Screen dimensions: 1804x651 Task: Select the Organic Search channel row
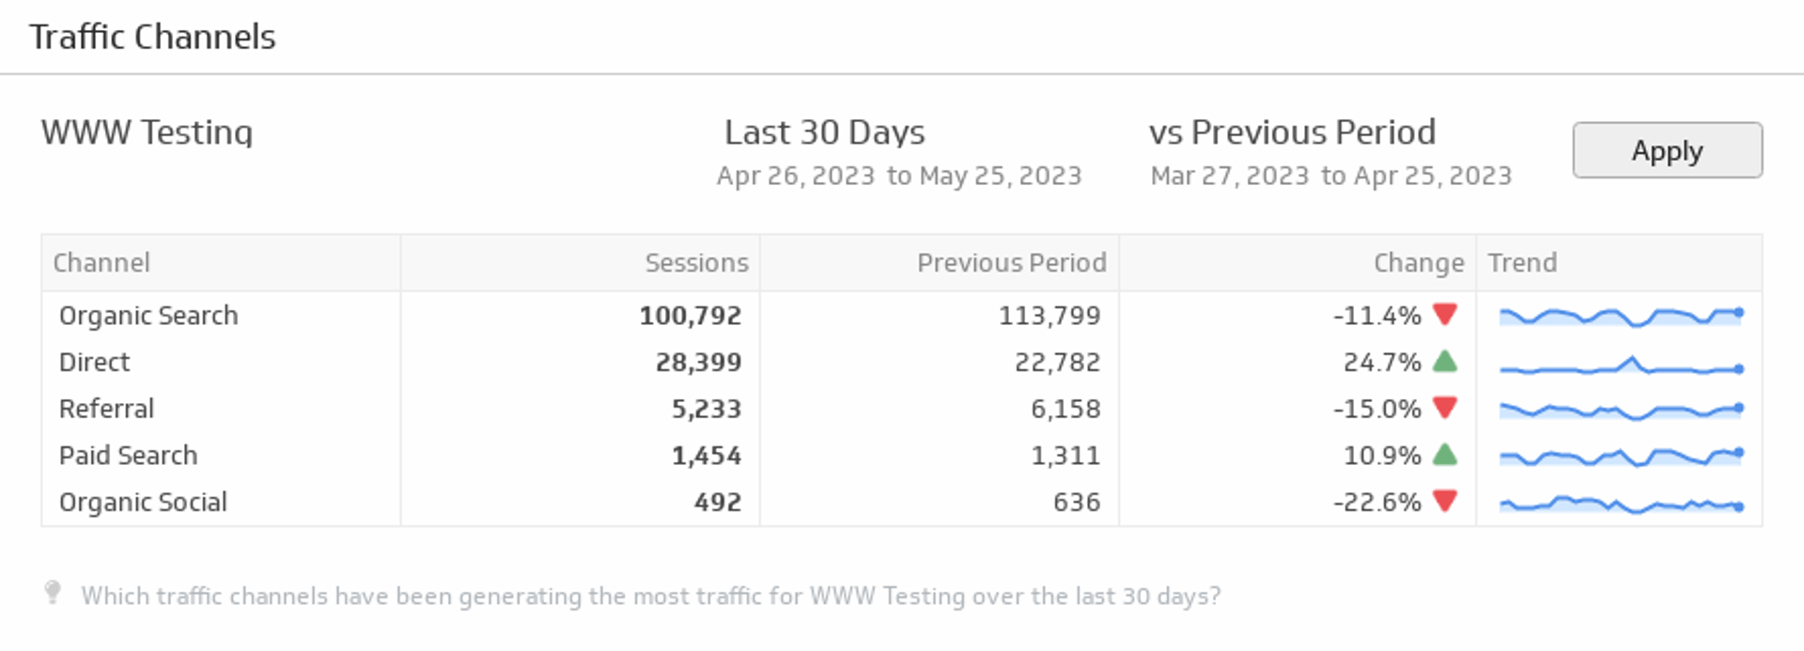[148, 316]
